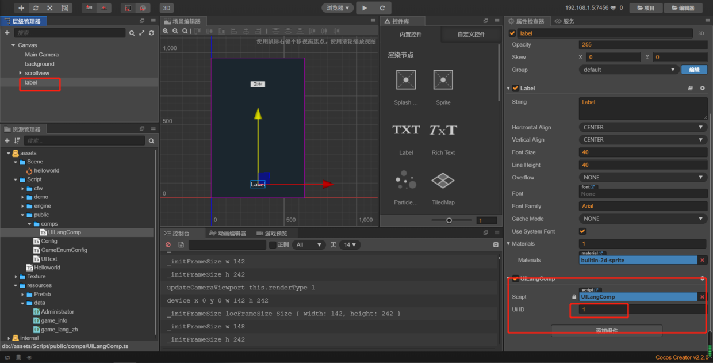The width and height of the screenshot is (713, 363).
Task: Toggle the 3D view button in top toolbar
Action: [x=167, y=8]
